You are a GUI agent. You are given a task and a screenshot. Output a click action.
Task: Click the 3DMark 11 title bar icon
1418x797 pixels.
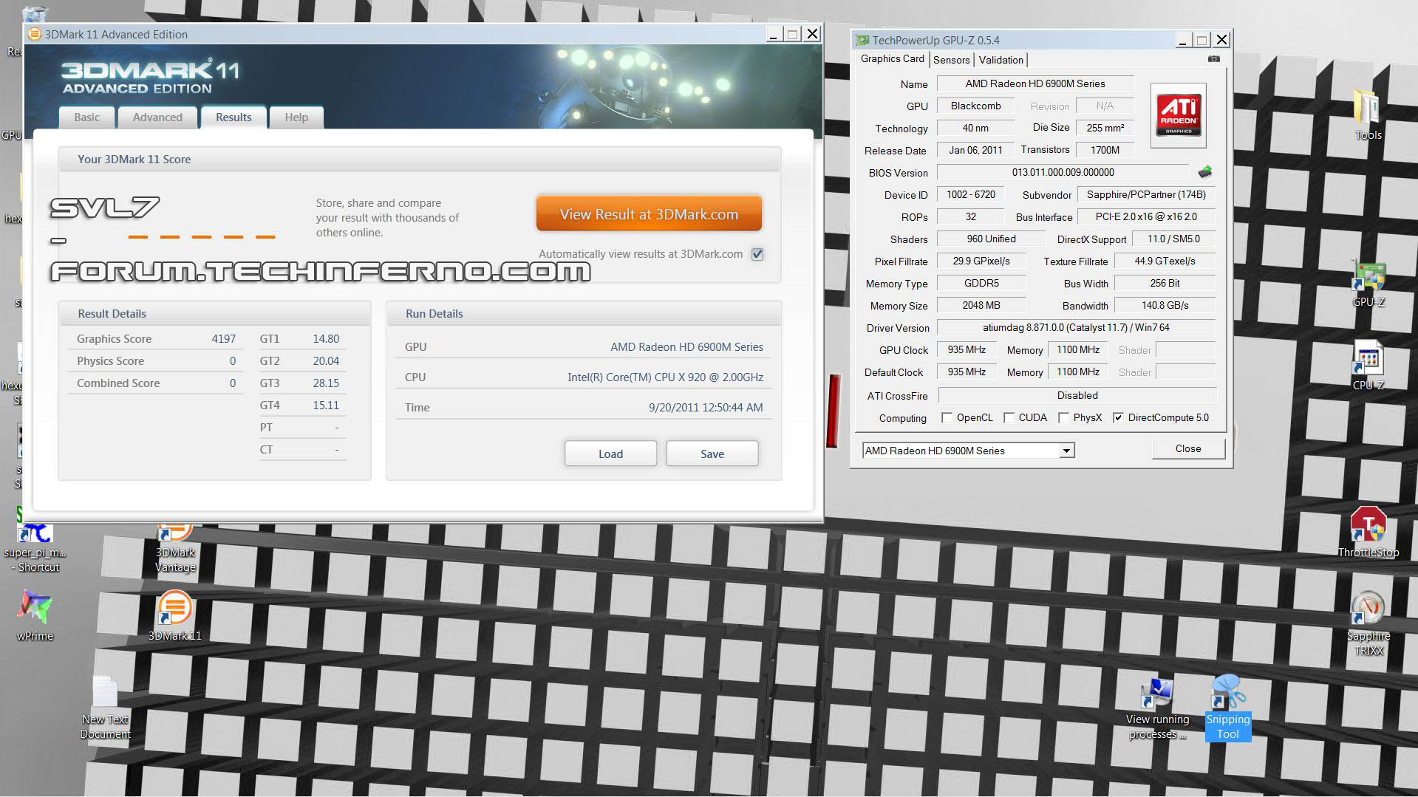(x=34, y=34)
